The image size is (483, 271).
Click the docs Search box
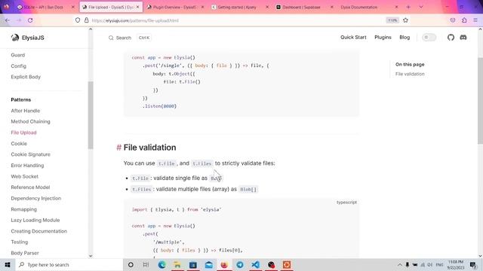(x=130, y=38)
